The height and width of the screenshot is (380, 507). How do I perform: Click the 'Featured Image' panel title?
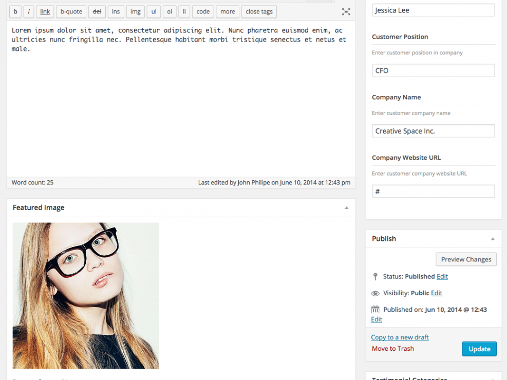[x=39, y=208]
